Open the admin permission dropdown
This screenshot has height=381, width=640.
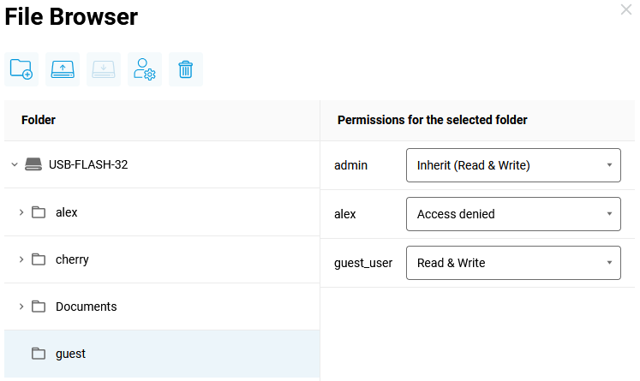click(x=512, y=165)
